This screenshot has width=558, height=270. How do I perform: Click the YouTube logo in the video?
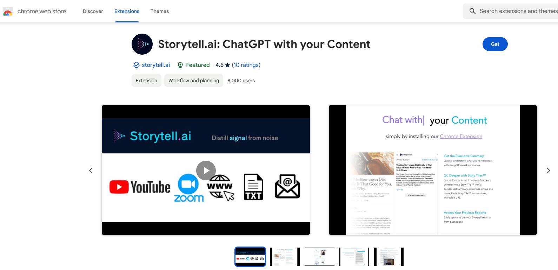tap(140, 187)
